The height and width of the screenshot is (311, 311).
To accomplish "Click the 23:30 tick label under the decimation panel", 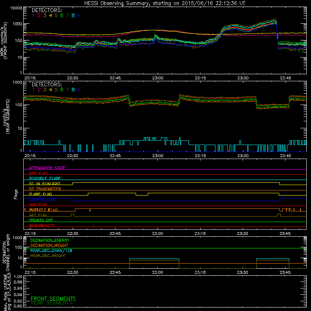I will pyautogui.click(x=243, y=273).
